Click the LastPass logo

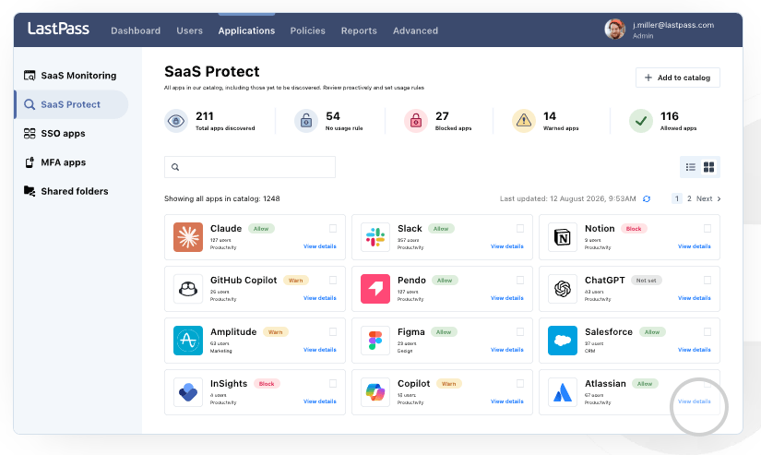[58, 29]
